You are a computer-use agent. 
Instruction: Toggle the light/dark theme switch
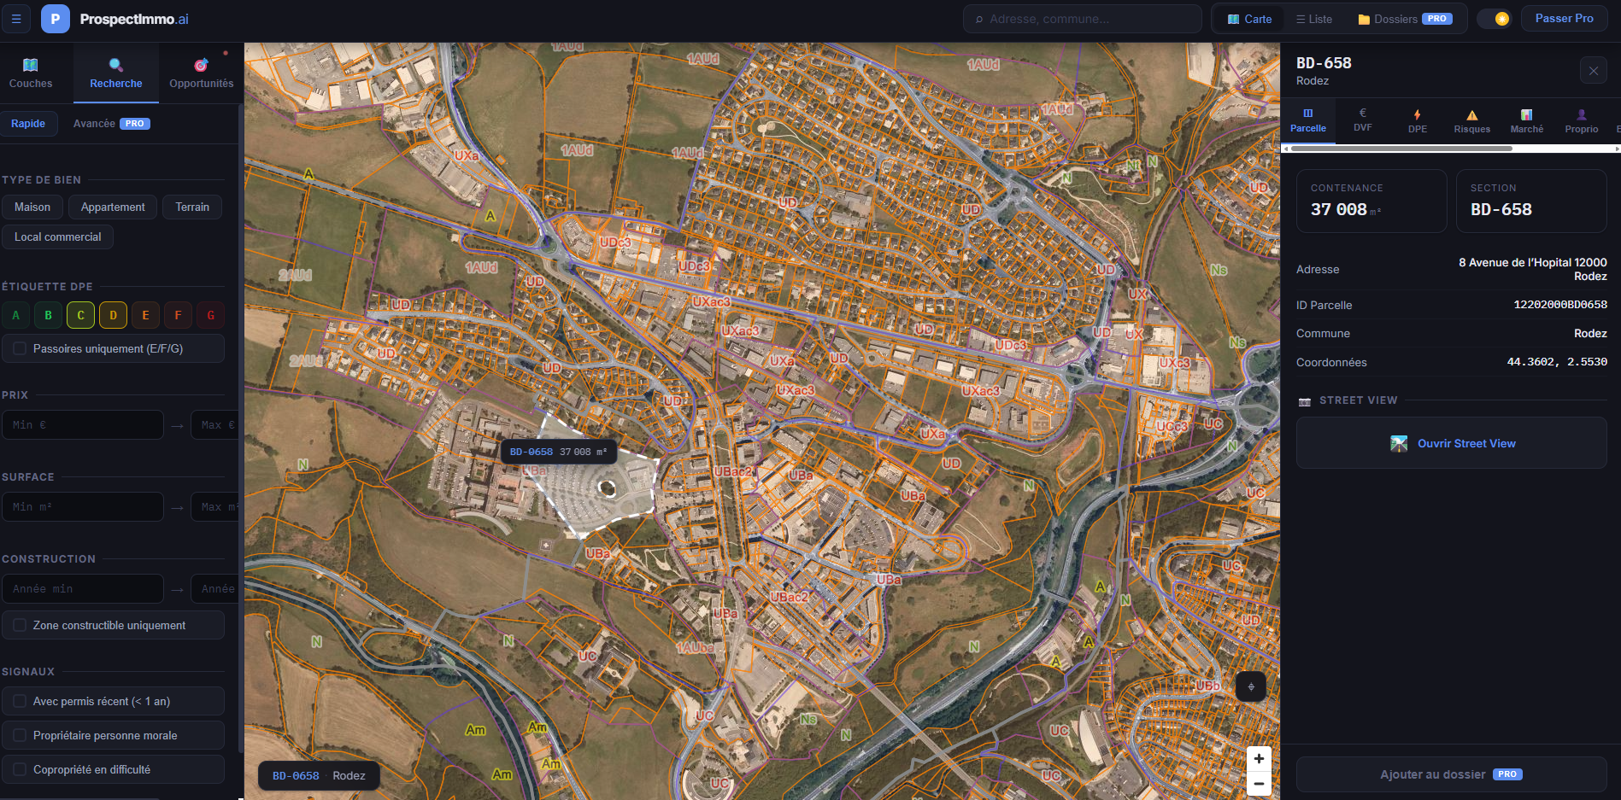point(1495,19)
